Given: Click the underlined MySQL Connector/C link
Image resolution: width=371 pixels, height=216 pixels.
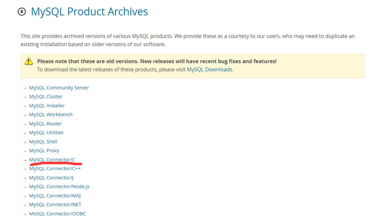Looking at the screenshot, I should click(x=52, y=159).
